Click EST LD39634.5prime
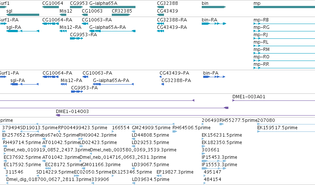Screen dimensions: 315x185 pos(151,179)
